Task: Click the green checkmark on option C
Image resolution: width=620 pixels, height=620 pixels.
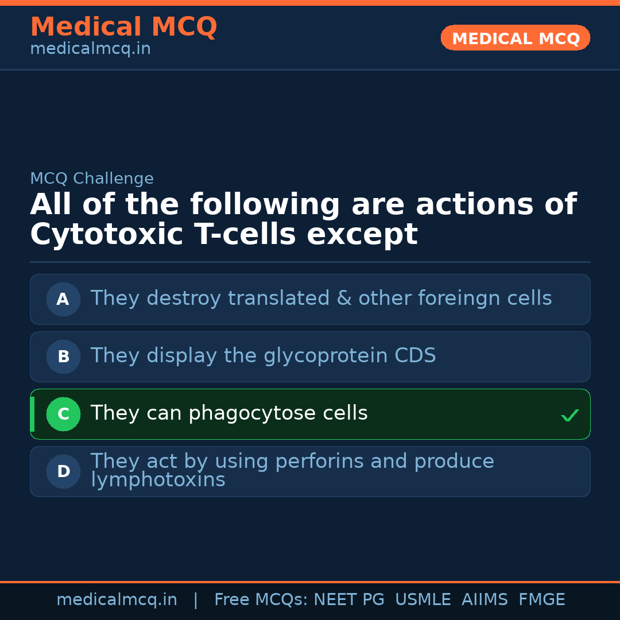Action: [569, 415]
